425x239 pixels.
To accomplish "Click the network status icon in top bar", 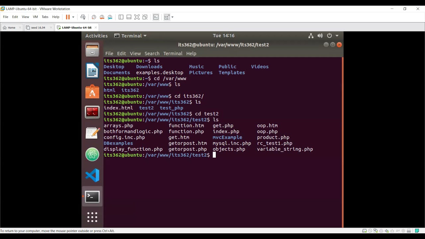I will (x=311, y=36).
